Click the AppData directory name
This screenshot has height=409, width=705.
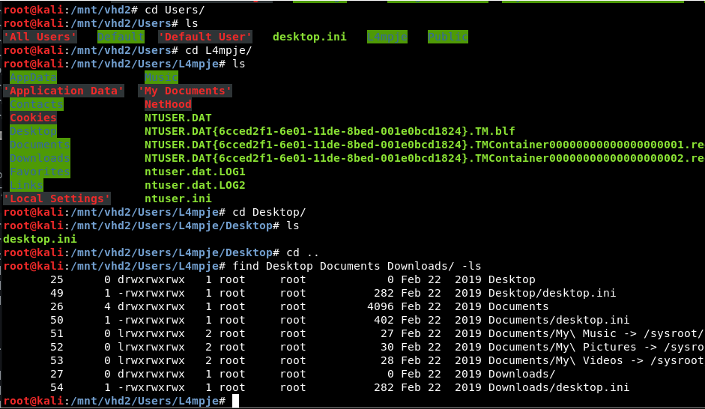[x=33, y=77]
